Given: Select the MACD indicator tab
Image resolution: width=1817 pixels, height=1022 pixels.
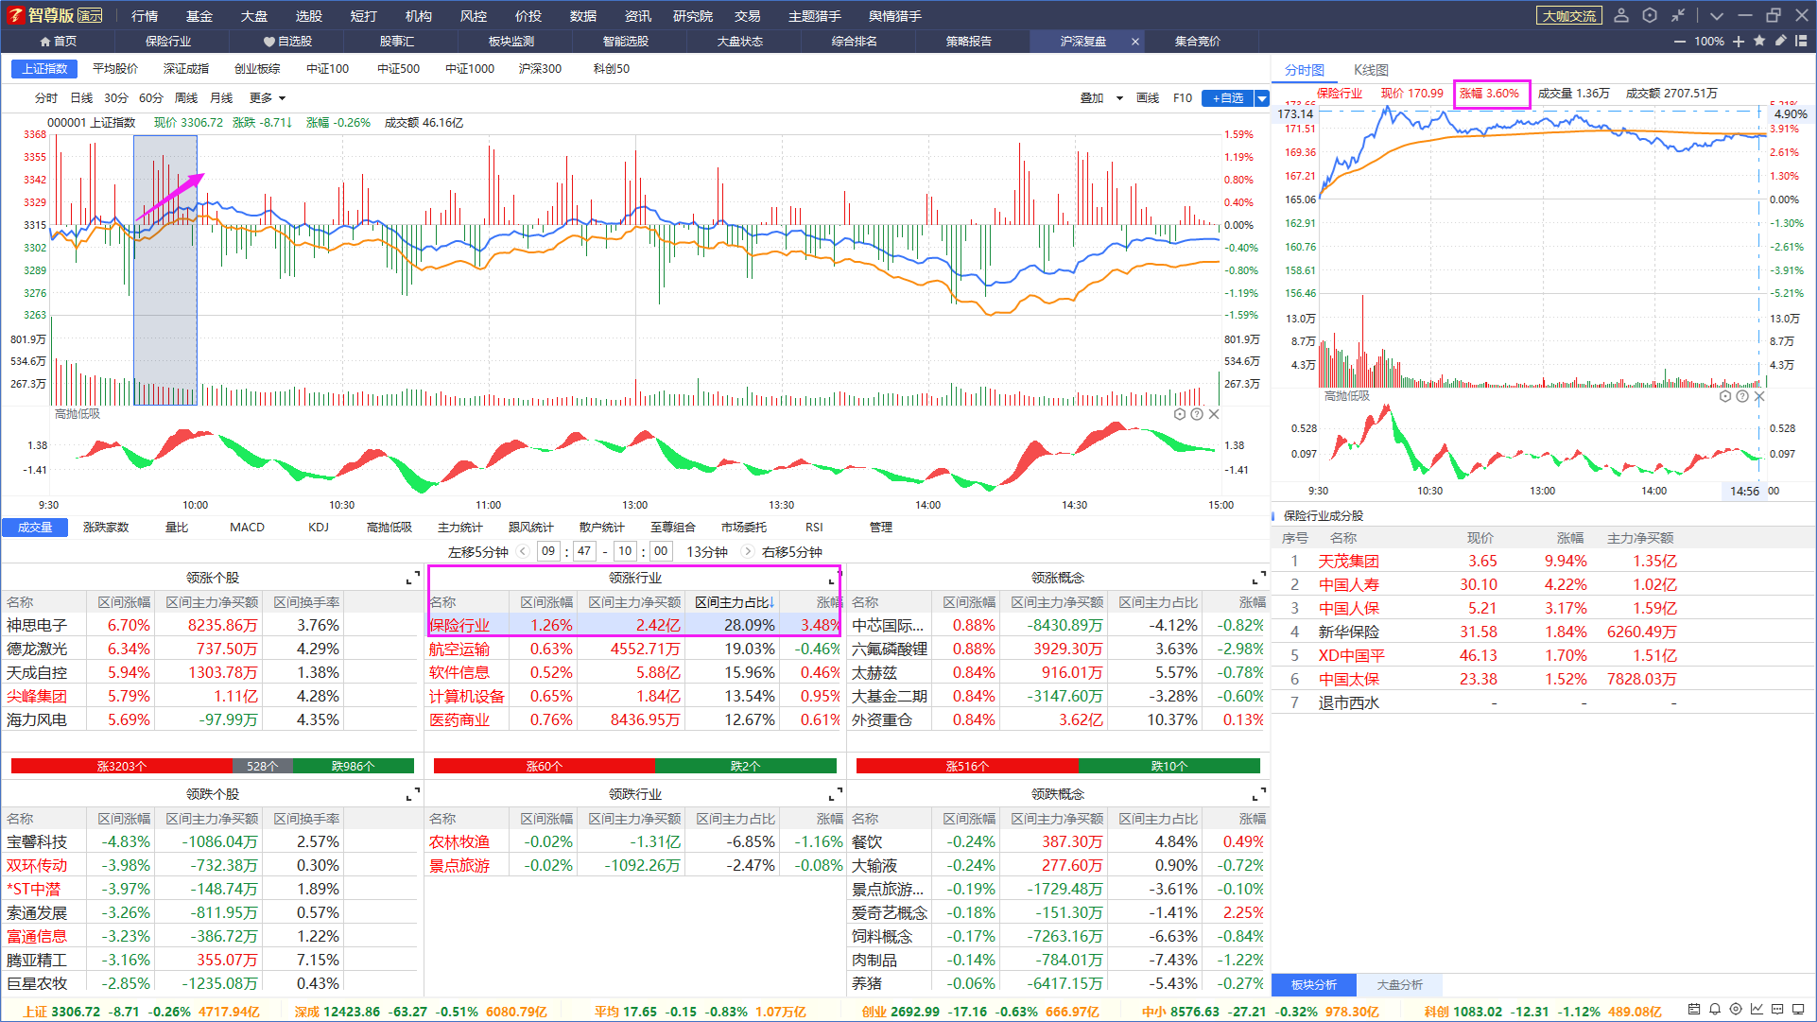Looking at the screenshot, I should tap(247, 528).
